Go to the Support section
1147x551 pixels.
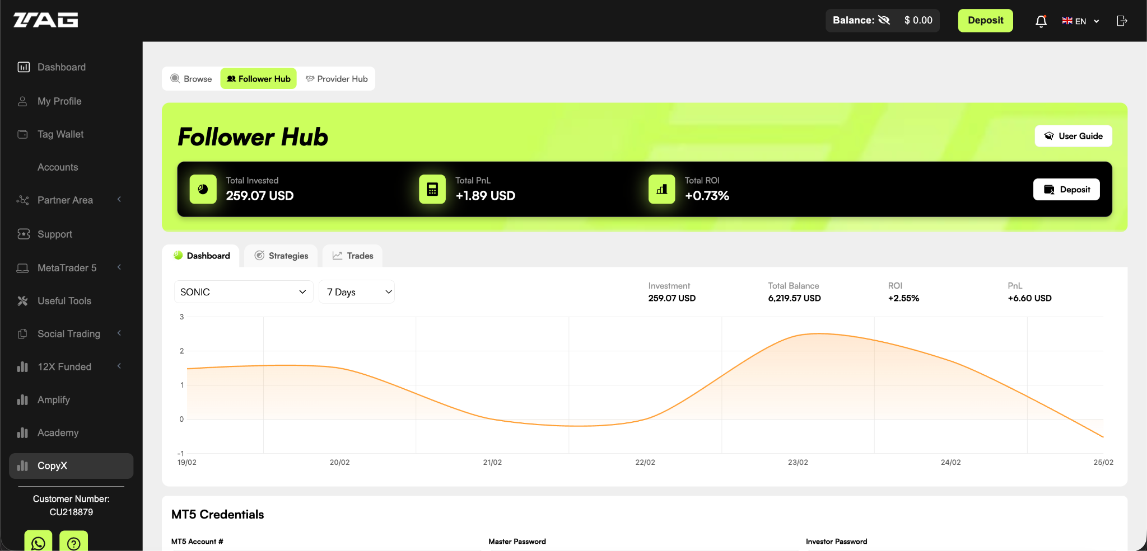click(55, 234)
